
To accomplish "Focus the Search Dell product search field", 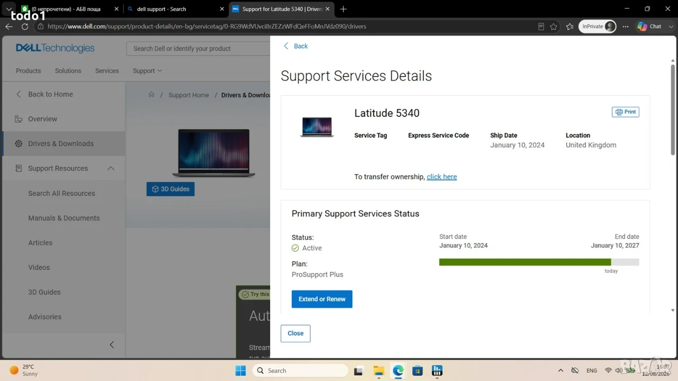I will pos(198,49).
